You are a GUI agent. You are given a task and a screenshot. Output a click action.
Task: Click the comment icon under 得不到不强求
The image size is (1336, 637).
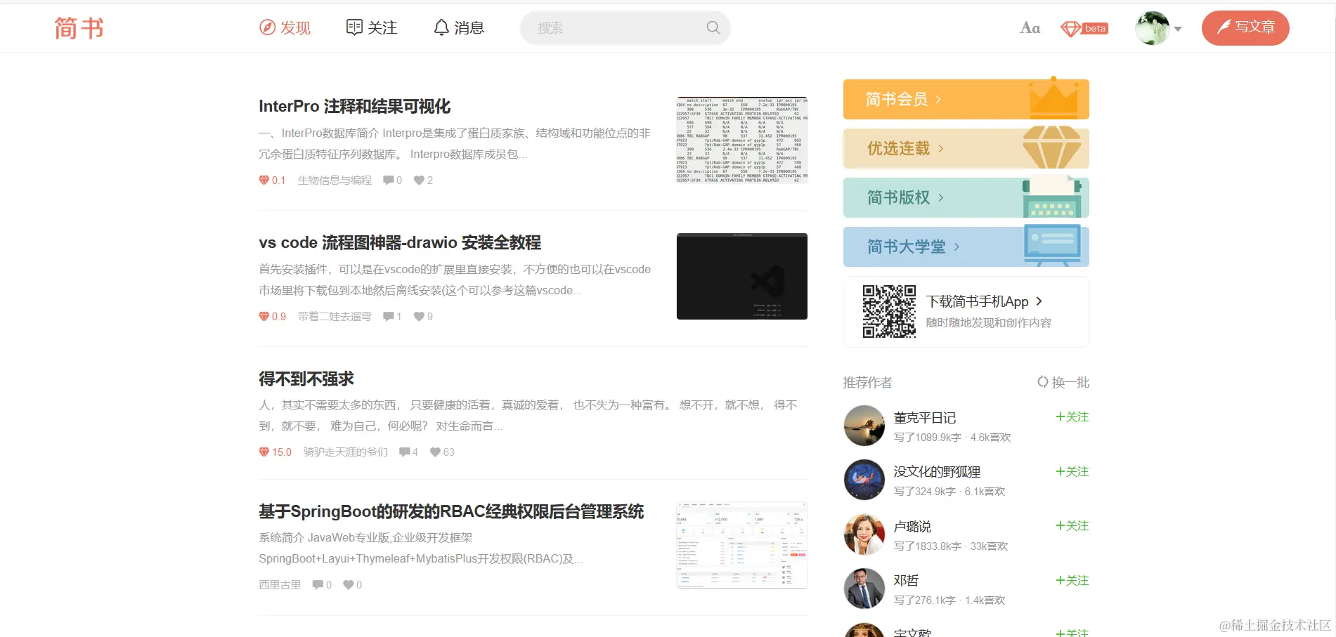click(403, 452)
